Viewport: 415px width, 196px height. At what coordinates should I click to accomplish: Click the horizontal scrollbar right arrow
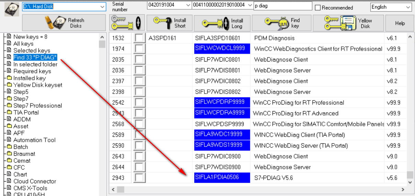tap(403, 189)
